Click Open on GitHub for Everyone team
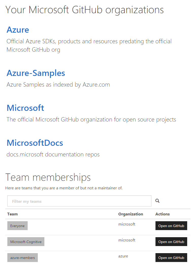 (171, 226)
